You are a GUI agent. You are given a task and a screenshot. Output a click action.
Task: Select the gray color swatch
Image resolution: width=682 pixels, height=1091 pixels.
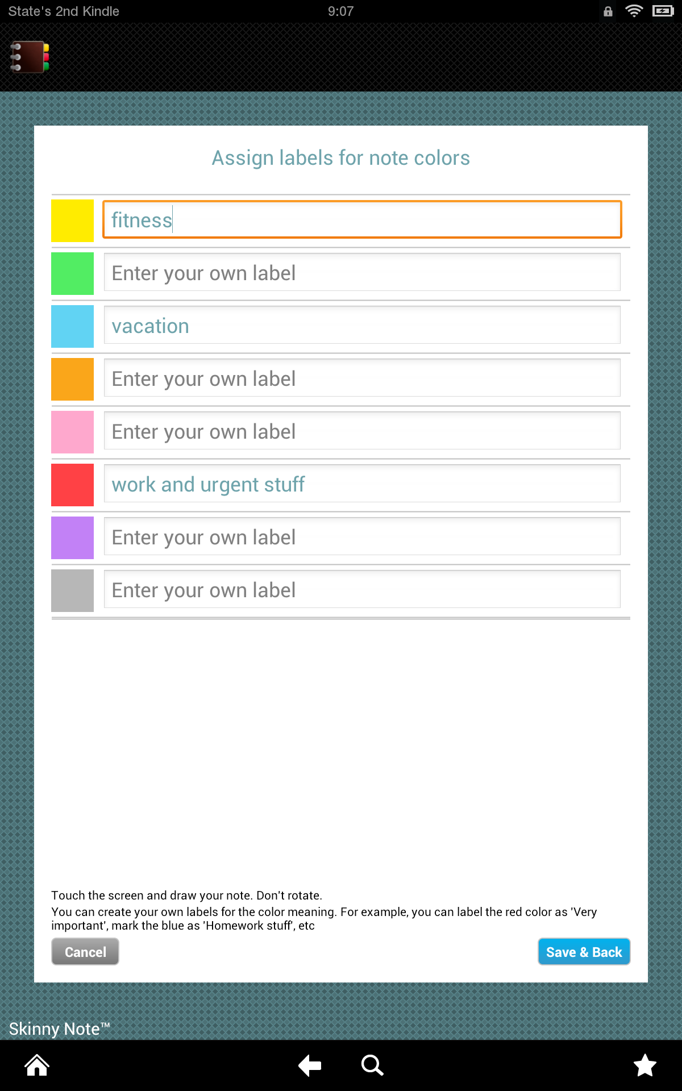click(x=72, y=590)
